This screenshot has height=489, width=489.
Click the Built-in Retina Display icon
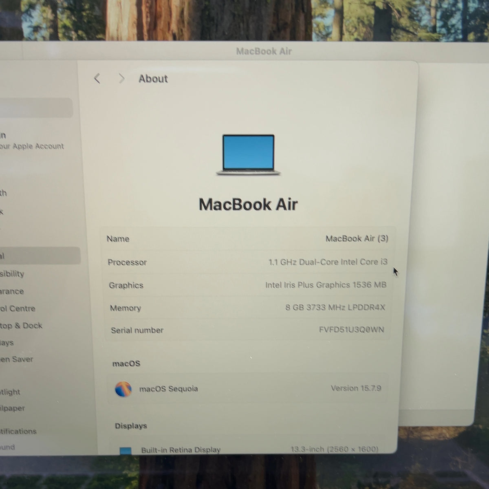(126, 451)
